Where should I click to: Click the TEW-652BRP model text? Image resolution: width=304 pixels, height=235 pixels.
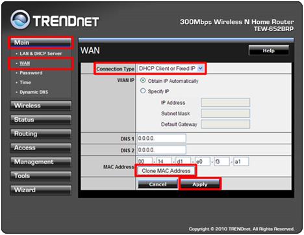point(274,29)
